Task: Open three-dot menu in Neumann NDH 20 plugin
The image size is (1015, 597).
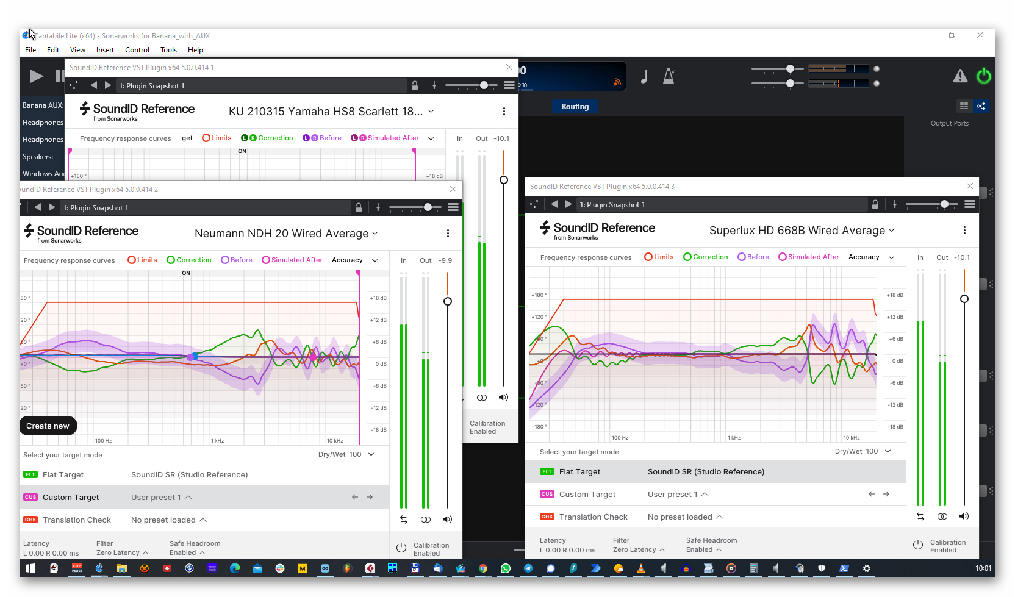Action: [448, 234]
